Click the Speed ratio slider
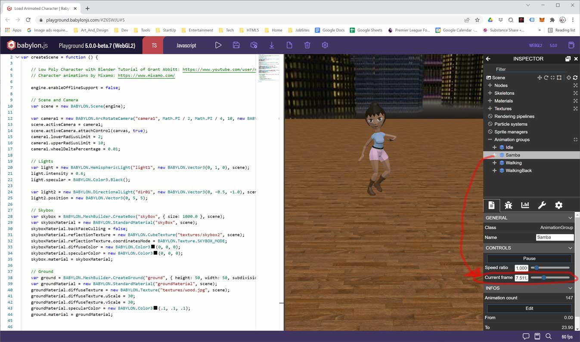The height and width of the screenshot is (342, 580). coord(550,268)
